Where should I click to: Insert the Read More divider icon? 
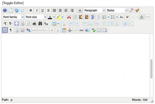99,30
